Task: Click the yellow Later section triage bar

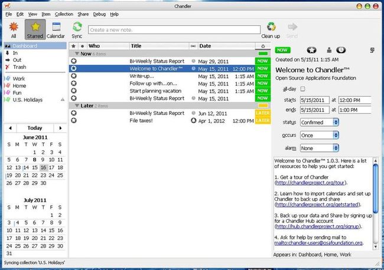Action: point(263,106)
